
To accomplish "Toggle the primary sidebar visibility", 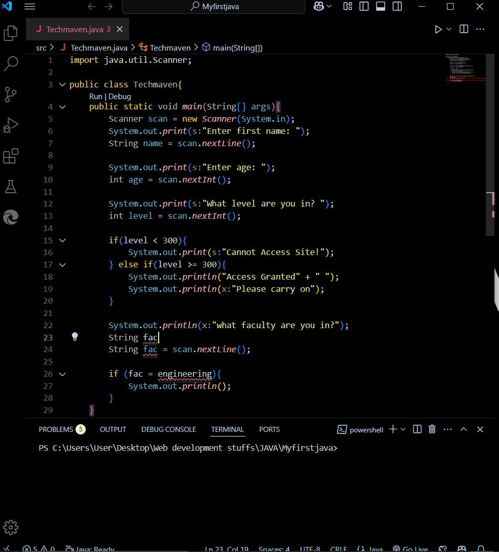I will point(364,6).
